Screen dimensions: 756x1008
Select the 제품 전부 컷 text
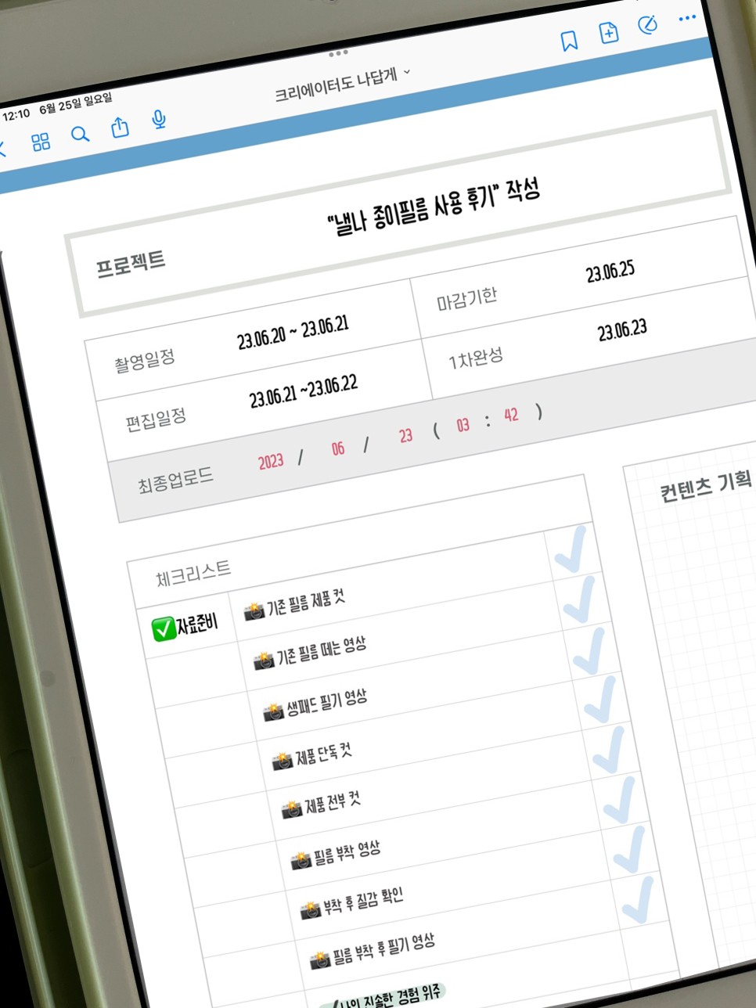[333, 802]
